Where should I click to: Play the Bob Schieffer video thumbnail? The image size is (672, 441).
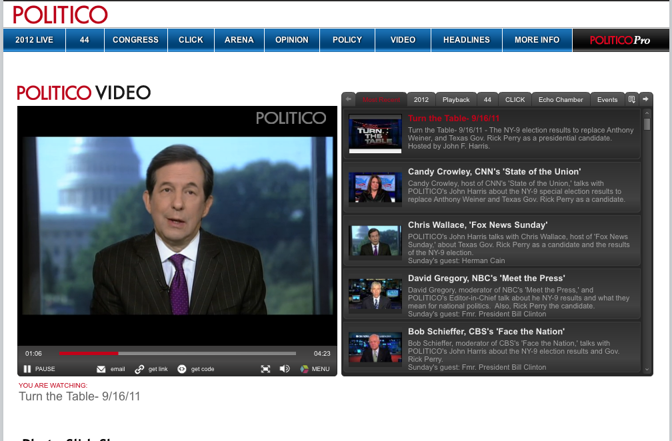pos(375,348)
